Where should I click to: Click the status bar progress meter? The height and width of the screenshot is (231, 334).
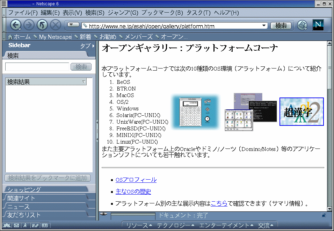click(x=133, y=216)
